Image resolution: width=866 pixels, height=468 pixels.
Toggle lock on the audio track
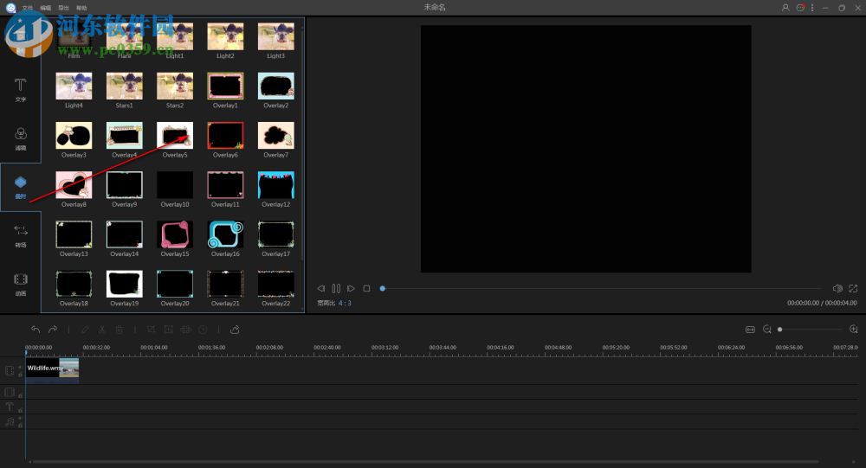click(x=20, y=424)
